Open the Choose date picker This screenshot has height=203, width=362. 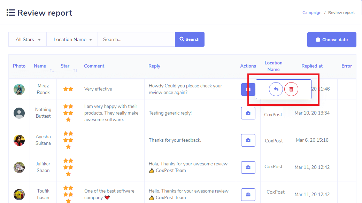coord(332,40)
